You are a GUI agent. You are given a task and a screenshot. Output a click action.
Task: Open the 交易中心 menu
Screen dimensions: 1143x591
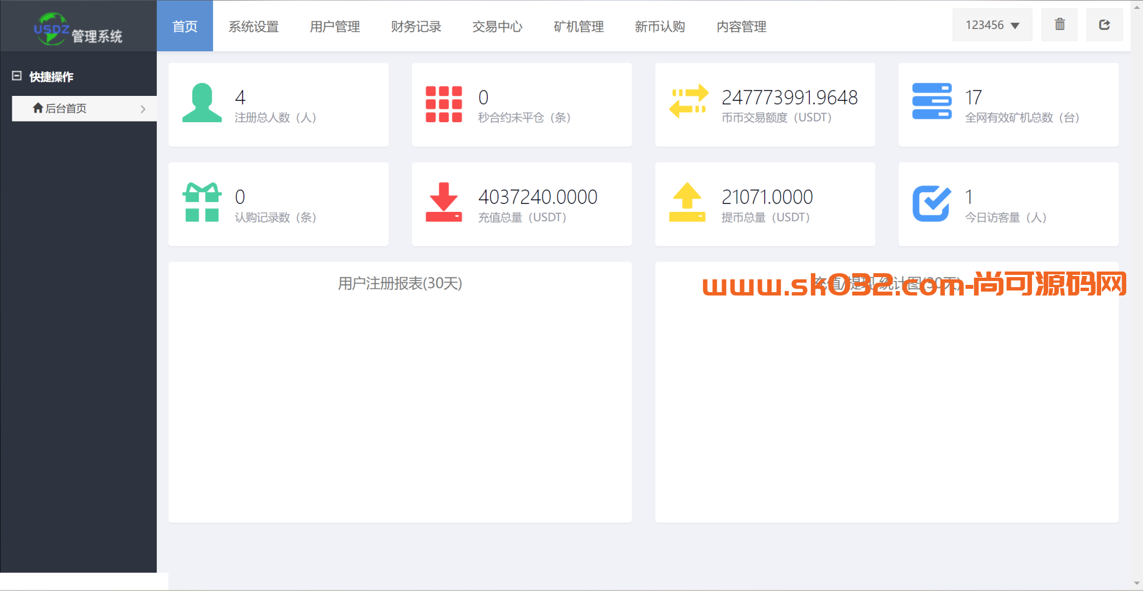(x=497, y=26)
